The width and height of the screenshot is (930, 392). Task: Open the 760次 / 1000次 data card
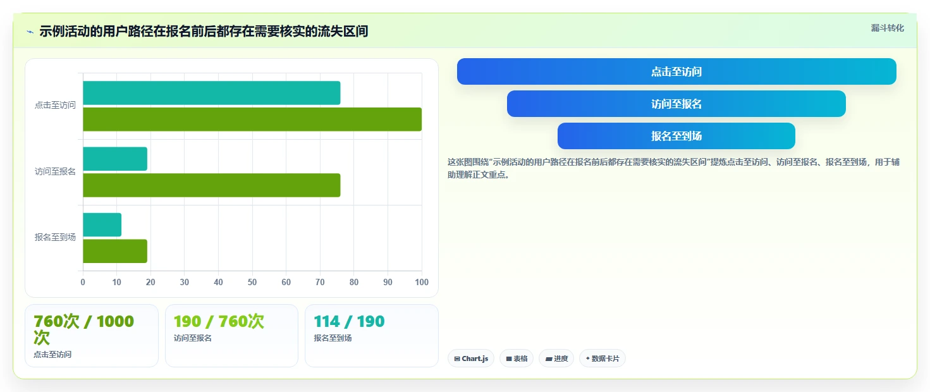(92, 336)
